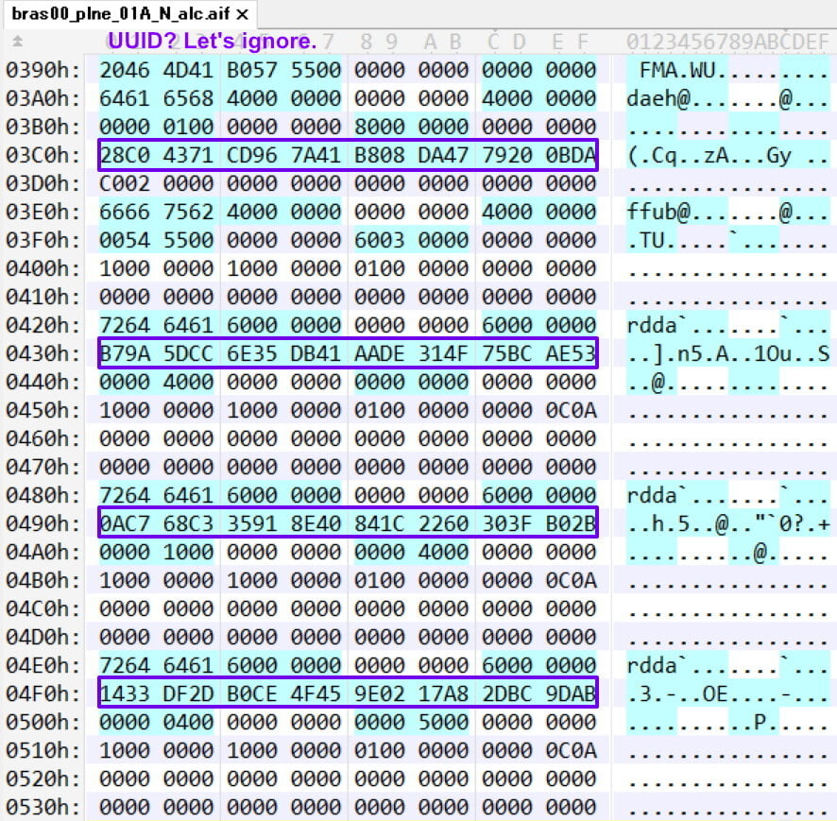Viewport: 837px width, 821px height.
Task: Click hex value 4D41 in row 0390h
Action: [188, 70]
